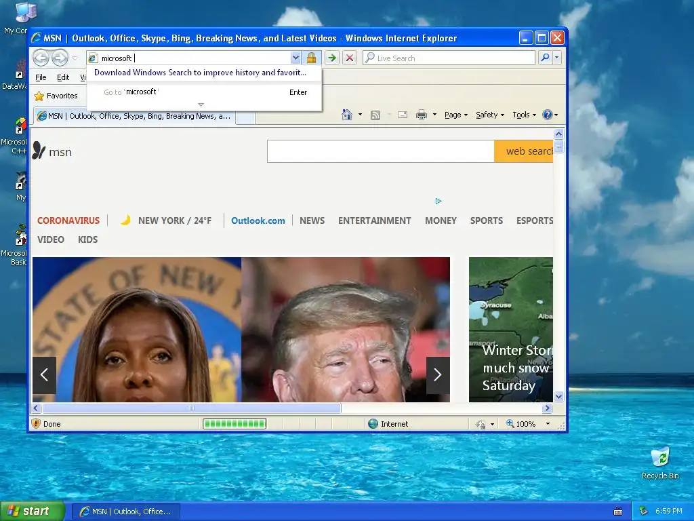
Task: Open a new blank tab
Action: (x=245, y=117)
